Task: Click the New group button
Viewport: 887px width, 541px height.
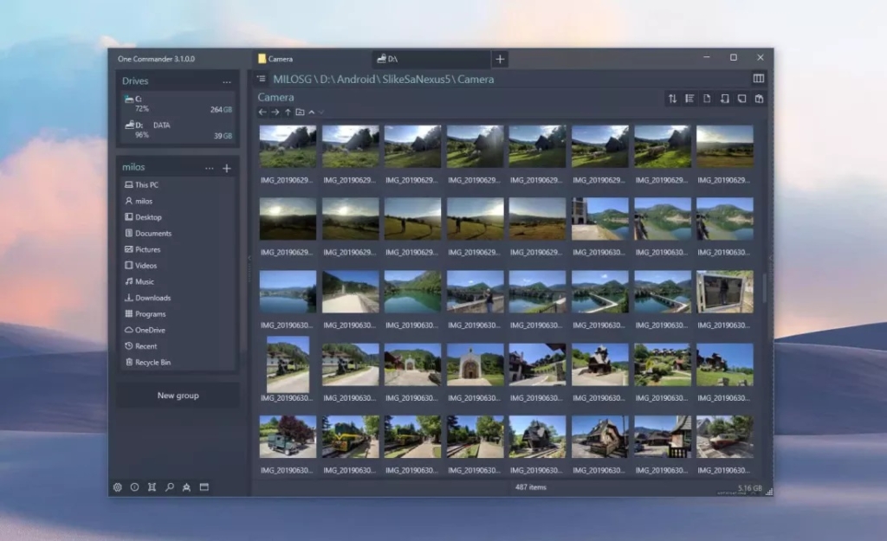Action: (x=178, y=396)
